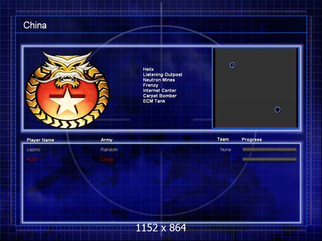Click the dark map preview panel
322x241 pixels.
(x=256, y=88)
